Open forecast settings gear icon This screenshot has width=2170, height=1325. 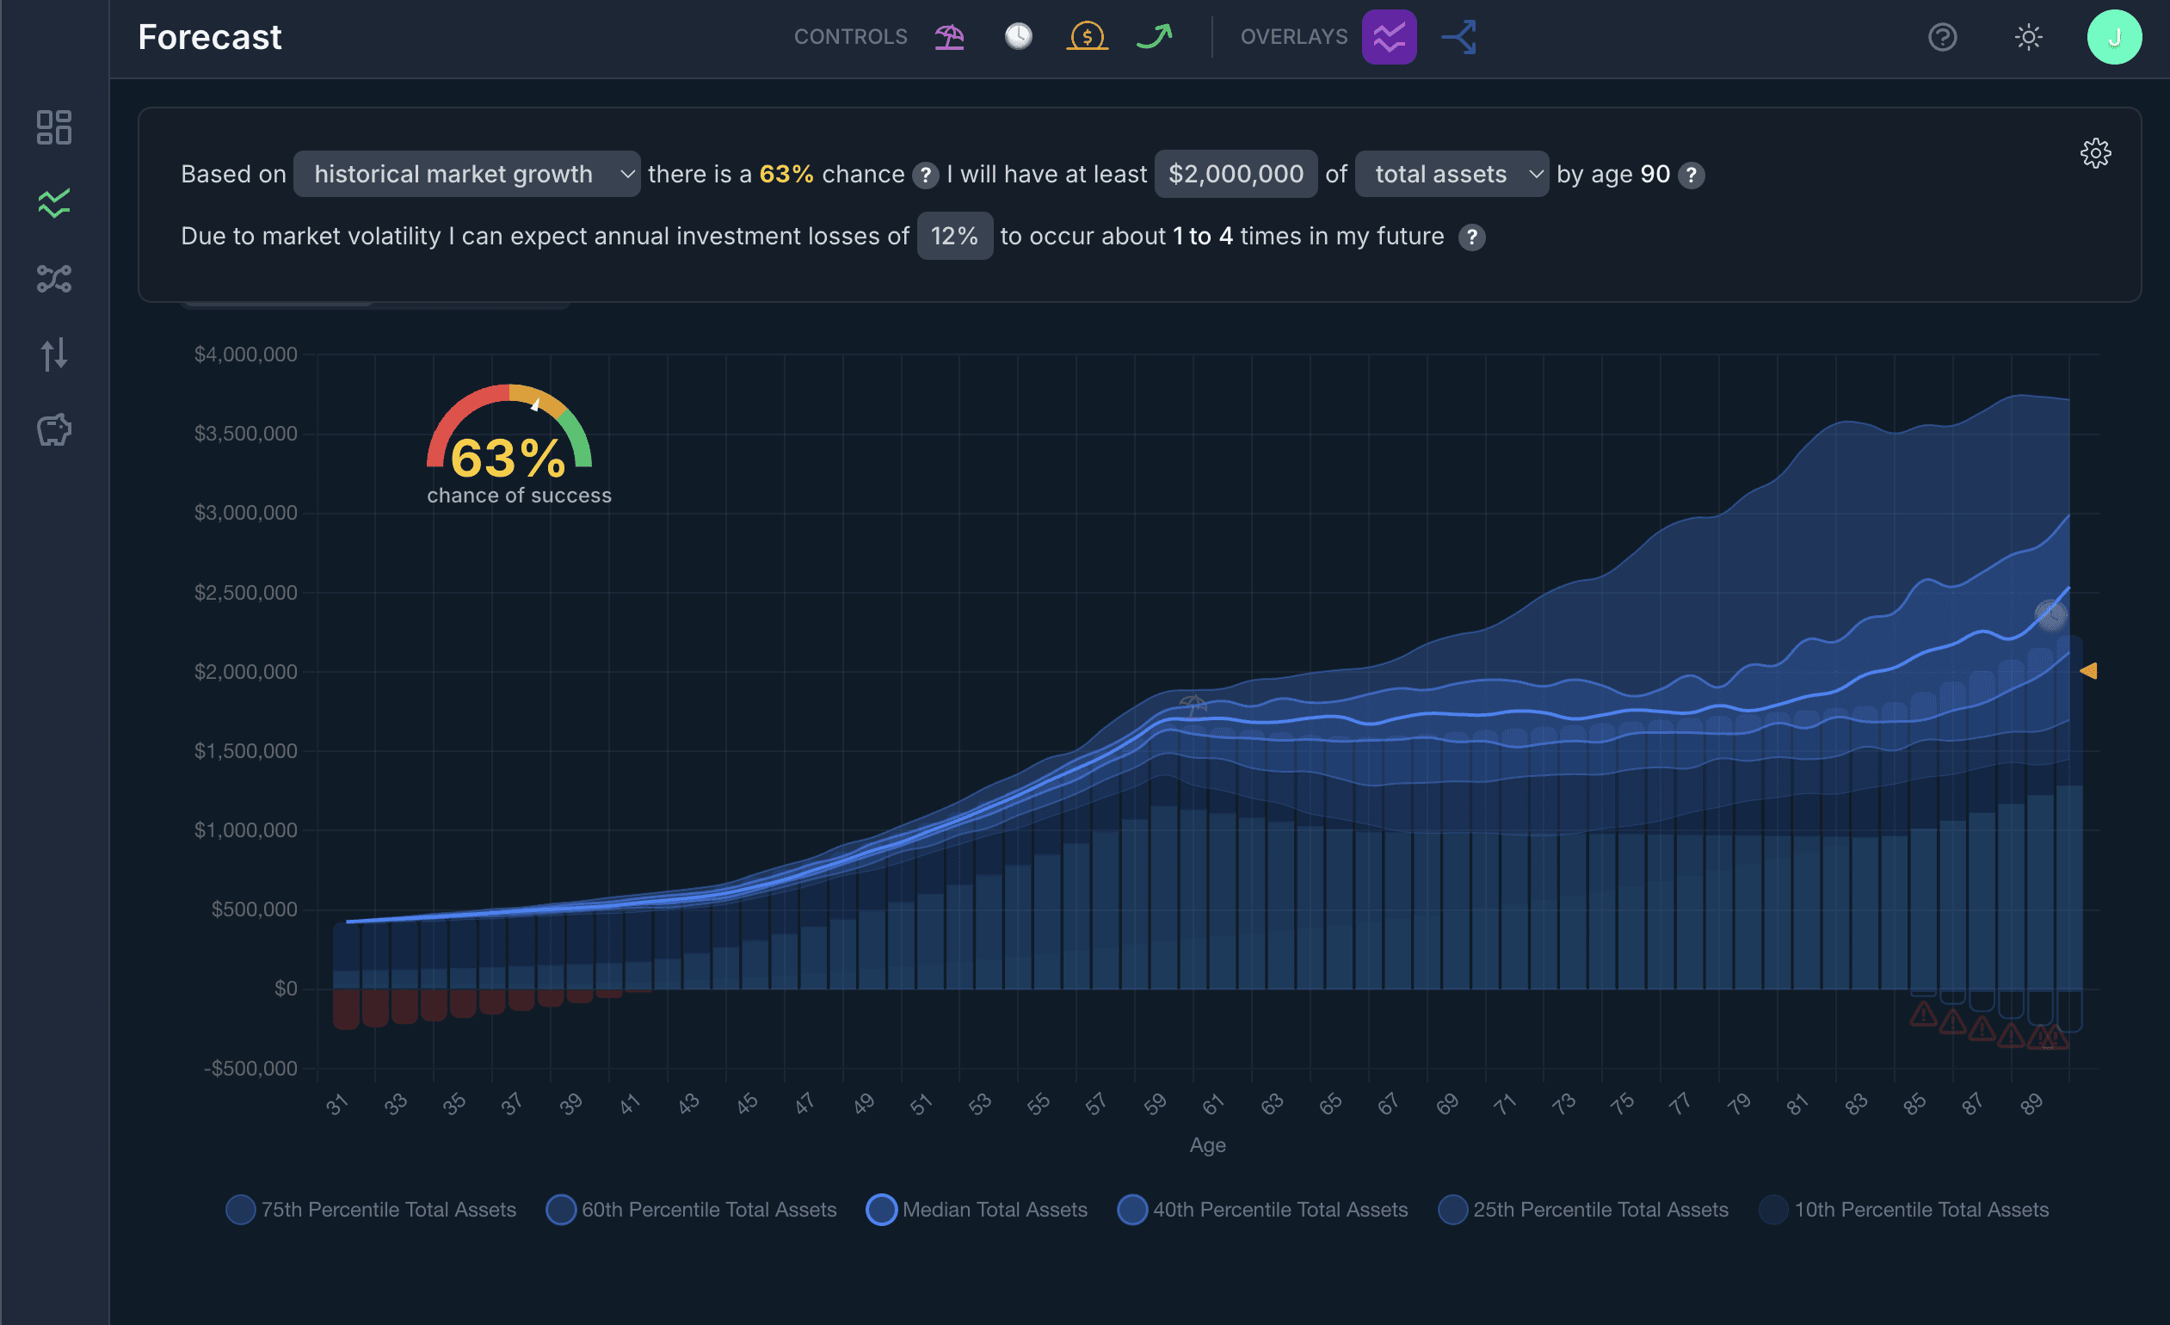[2095, 153]
